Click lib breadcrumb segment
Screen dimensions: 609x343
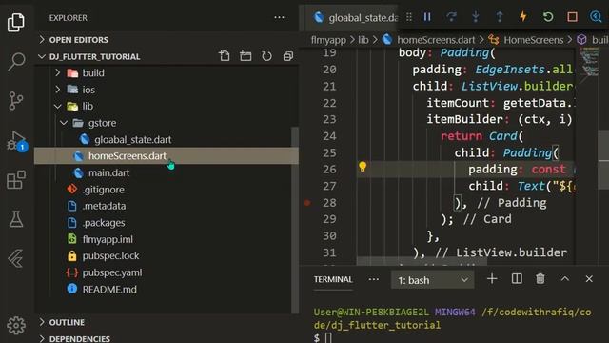(363, 40)
